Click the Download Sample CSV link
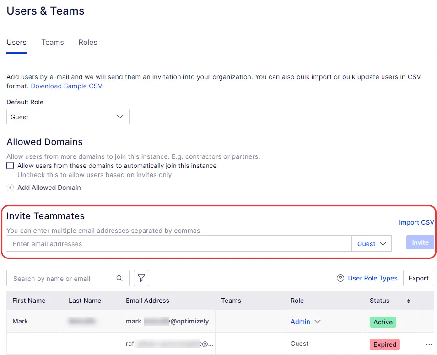437x355 pixels. coord(66,86)
